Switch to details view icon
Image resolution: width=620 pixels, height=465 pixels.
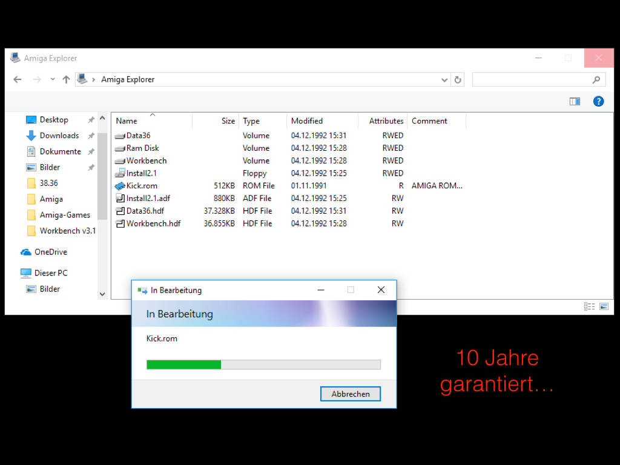click(x=589, y=306)
